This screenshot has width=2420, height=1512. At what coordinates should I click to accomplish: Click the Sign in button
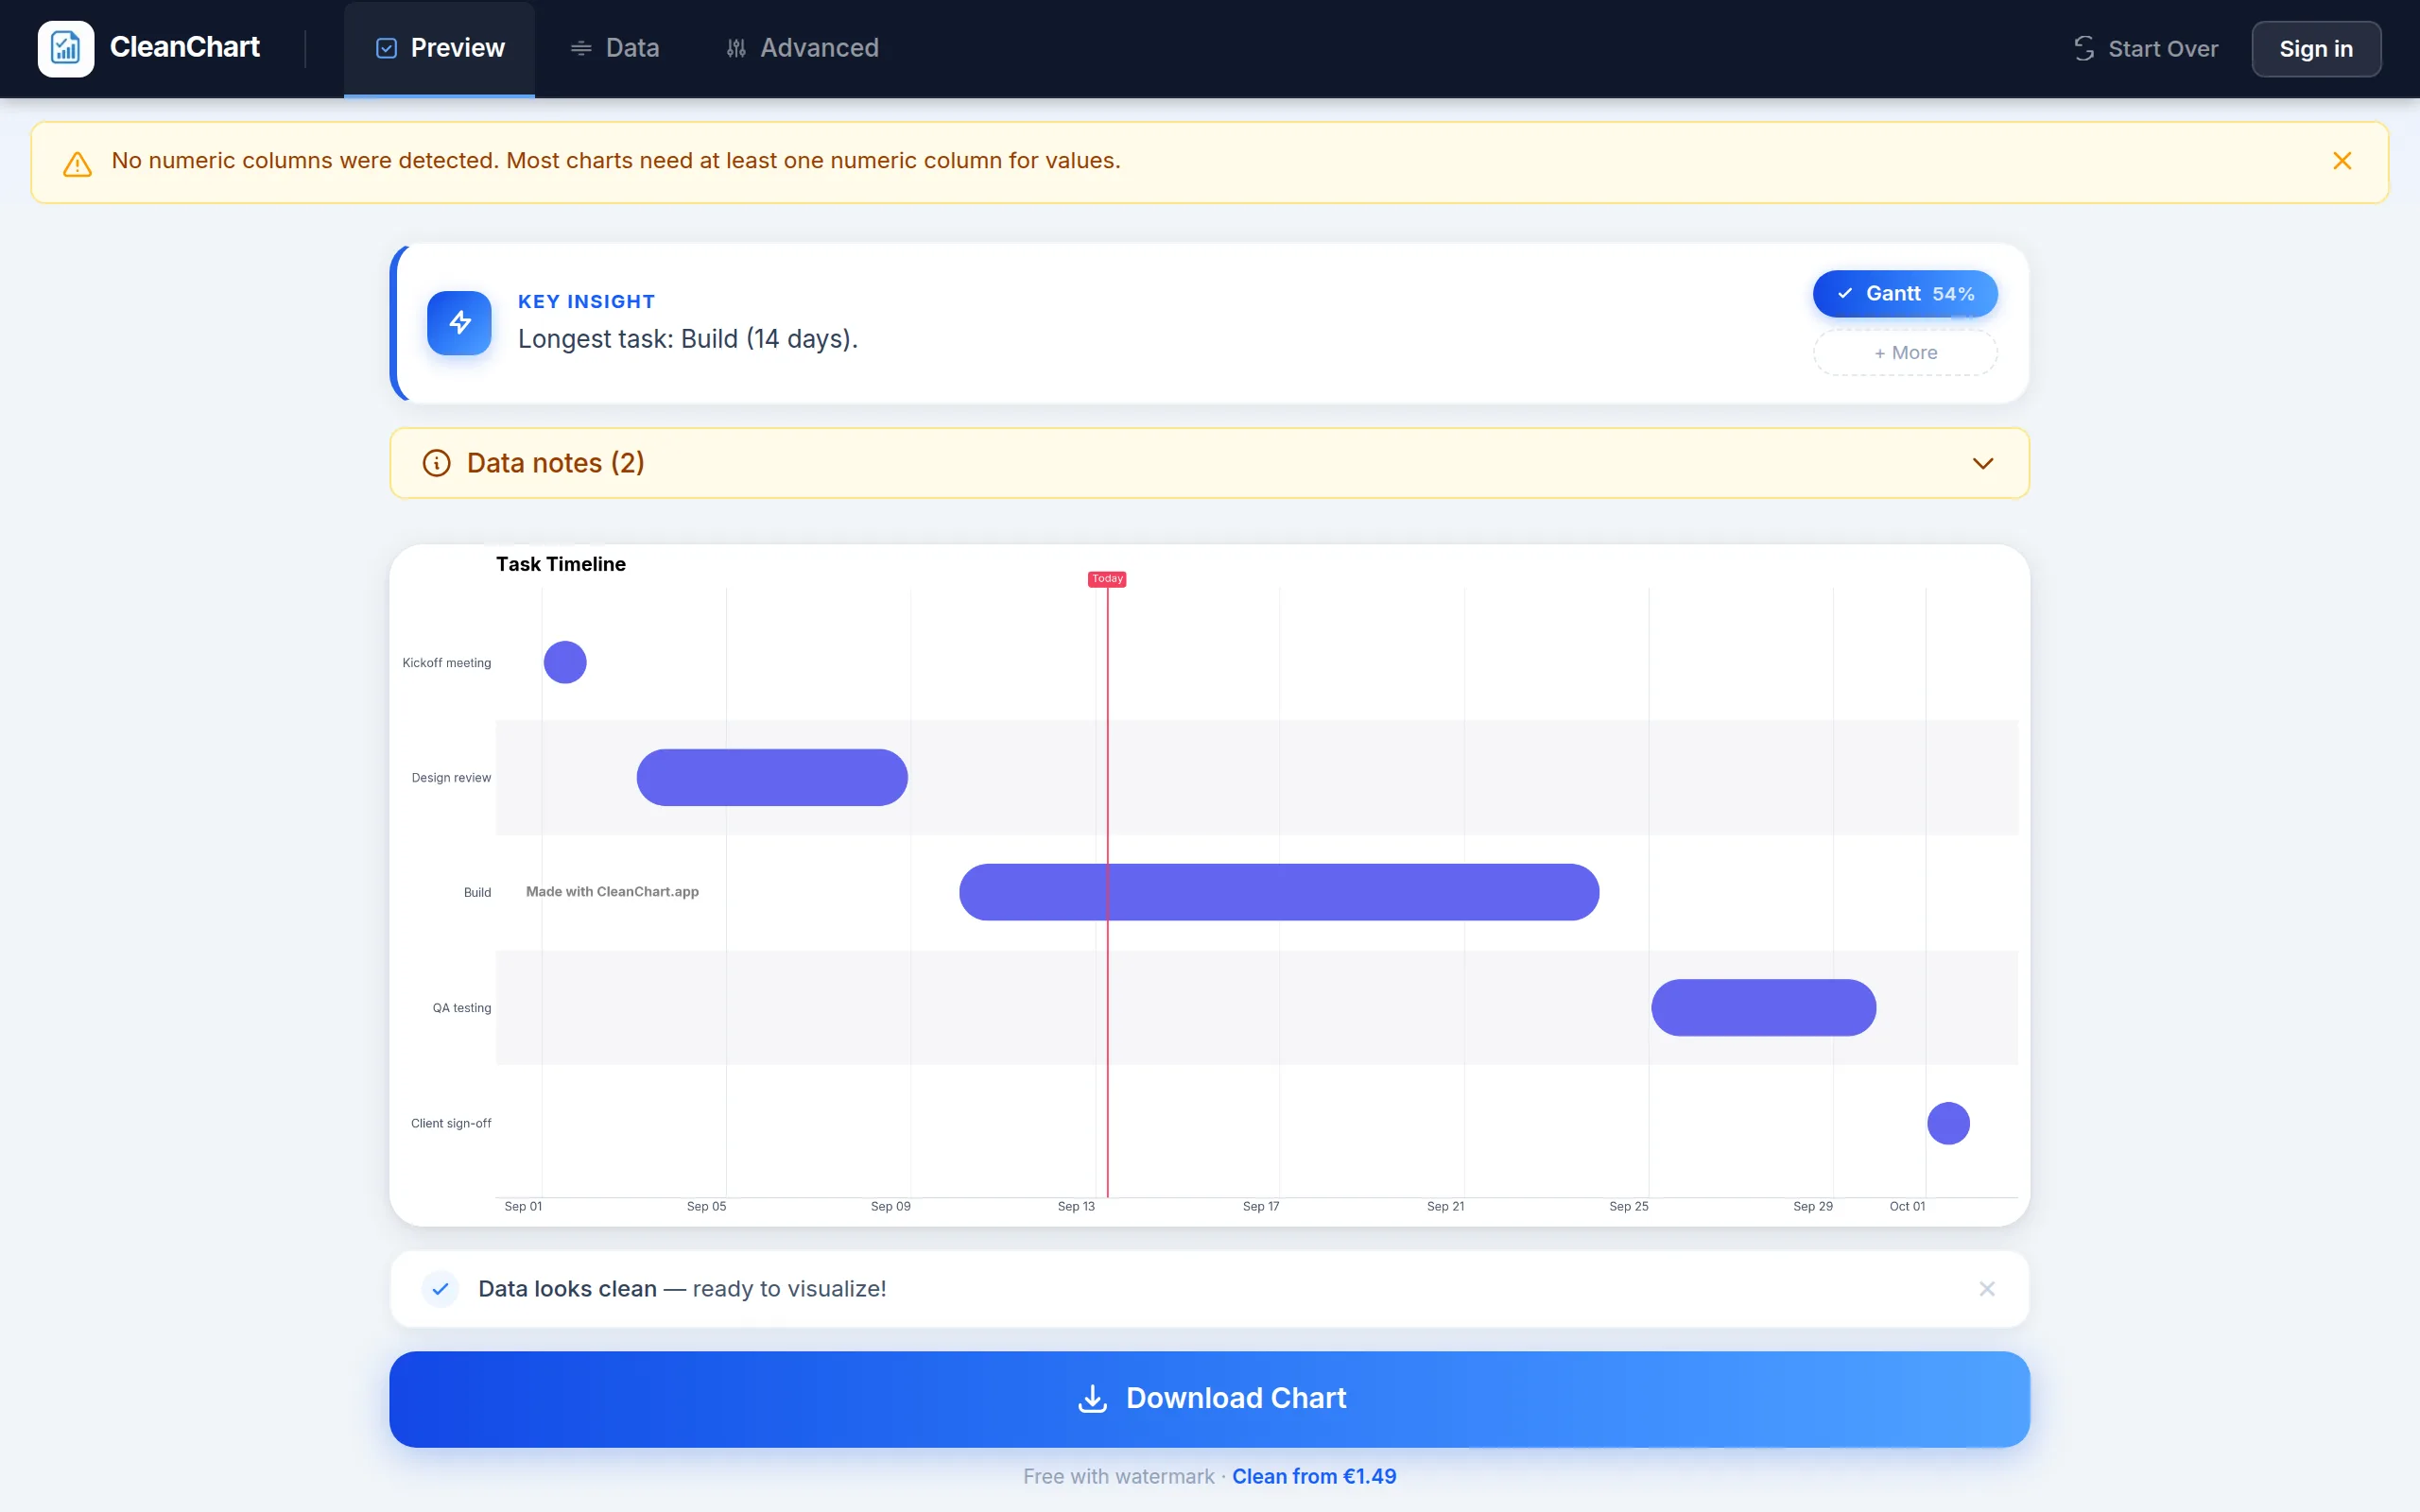point(2316,48)
